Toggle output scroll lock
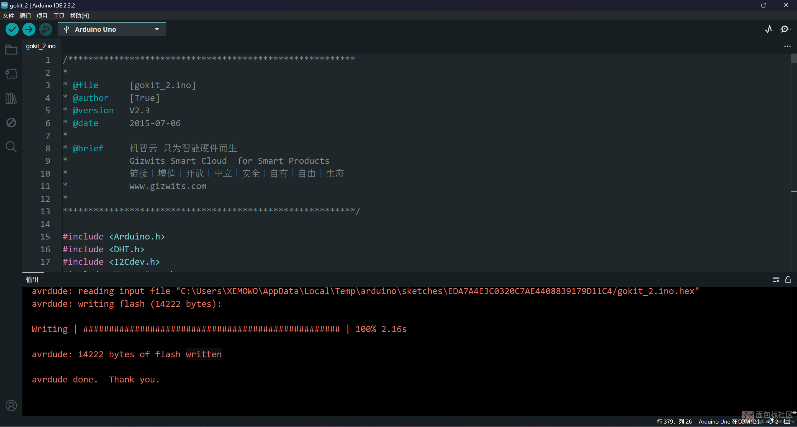797x427 pixels. pos(788,279)
